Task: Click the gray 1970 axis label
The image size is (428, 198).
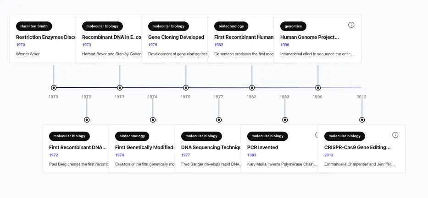Action: [x=53, y=97]
